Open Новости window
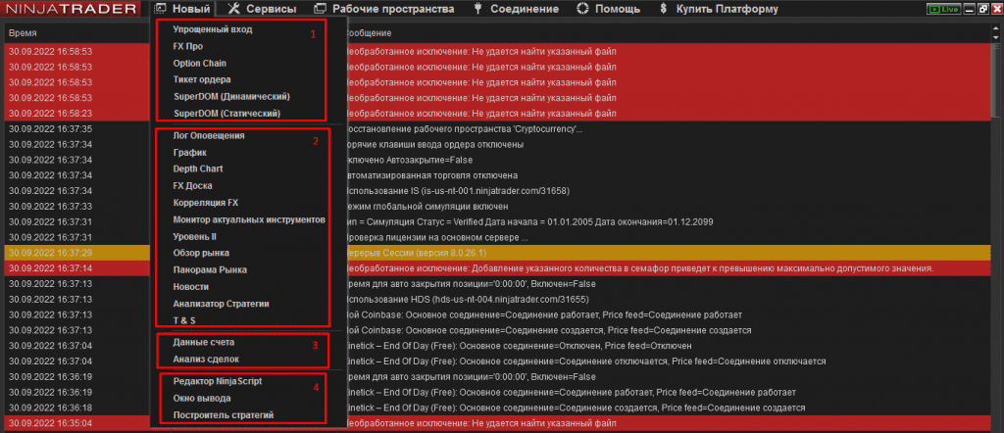This screenshot has height=433, width=1004. click(x=192, y=286)
